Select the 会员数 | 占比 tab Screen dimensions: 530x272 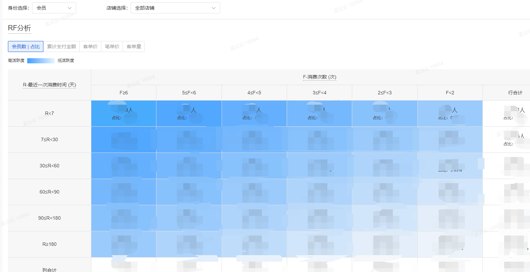tap(26, 46)
